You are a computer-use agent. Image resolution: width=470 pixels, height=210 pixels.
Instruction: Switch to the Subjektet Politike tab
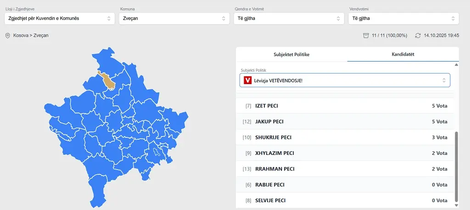(x=291, y=54)
